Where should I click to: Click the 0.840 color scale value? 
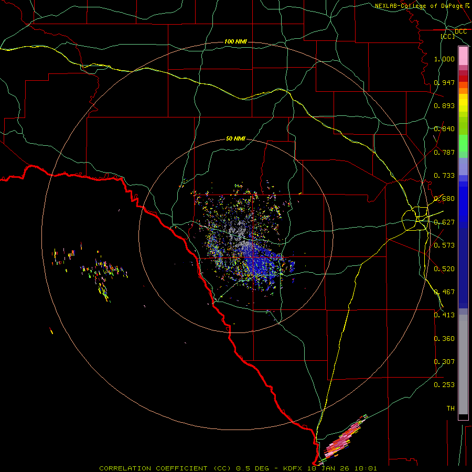click(x=444, y=129)
